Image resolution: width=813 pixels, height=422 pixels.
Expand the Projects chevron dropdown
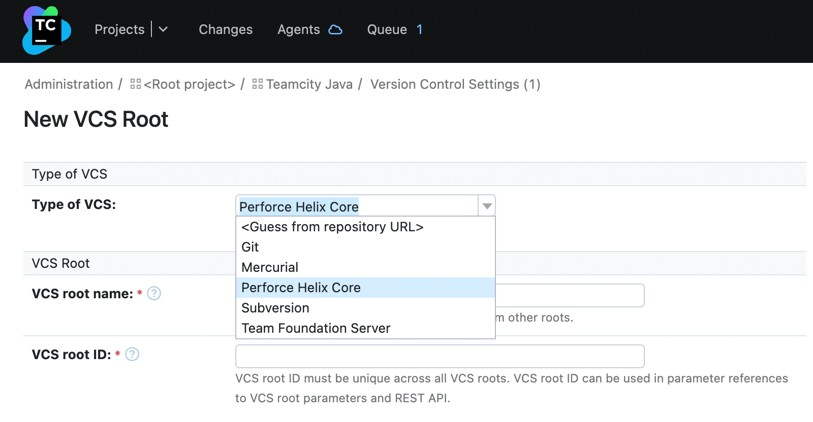click(163, 29)
